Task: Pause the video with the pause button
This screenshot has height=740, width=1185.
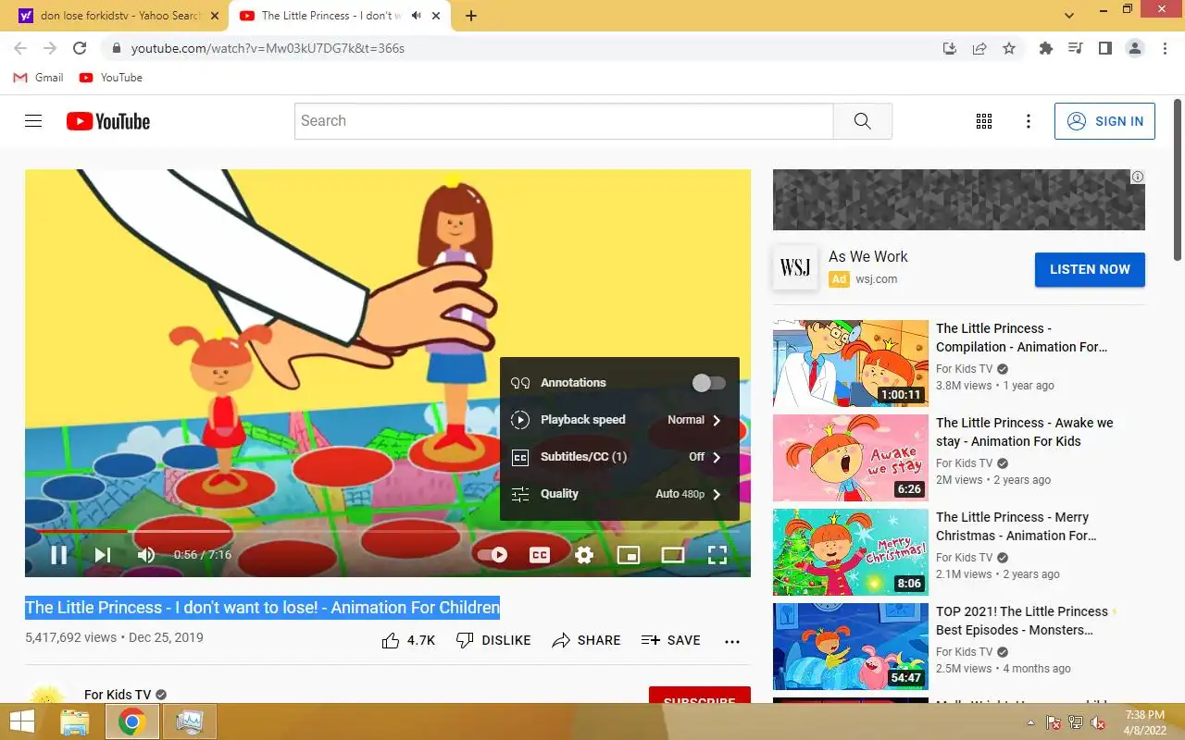Action: (x=58, y=555)
